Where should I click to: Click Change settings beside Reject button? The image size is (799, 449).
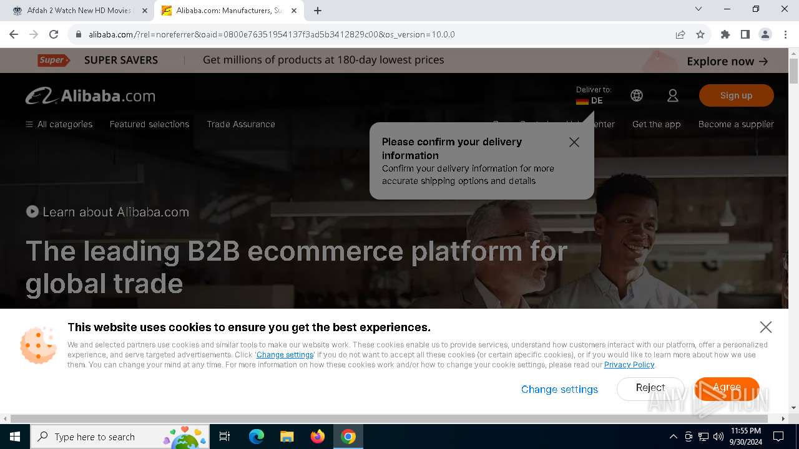tap(559, 389)
